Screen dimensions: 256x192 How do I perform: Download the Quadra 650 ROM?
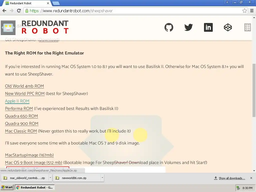point(21,116)
